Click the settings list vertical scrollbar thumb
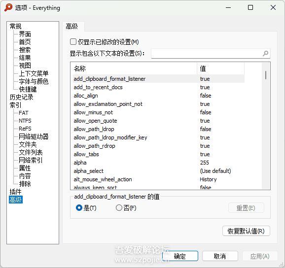This screenshot has width=285, height=268. (x=266, y=75)
